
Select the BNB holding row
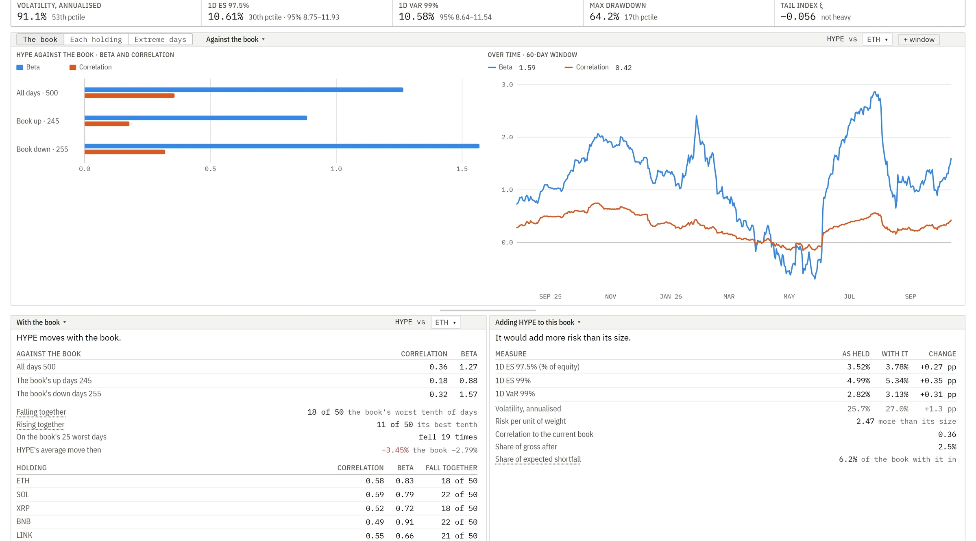tap(246, 522)
